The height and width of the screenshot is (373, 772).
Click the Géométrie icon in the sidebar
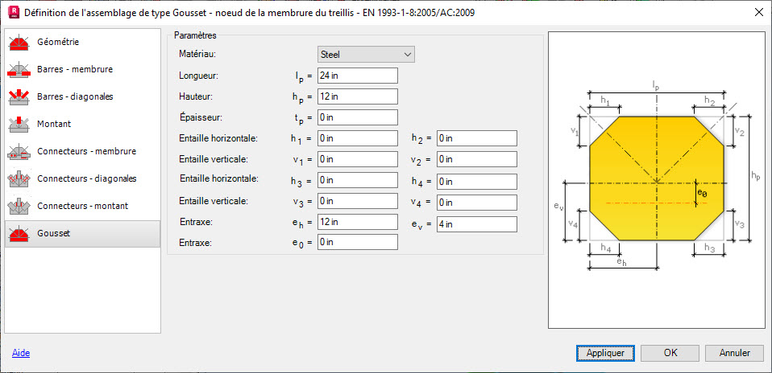19,42
